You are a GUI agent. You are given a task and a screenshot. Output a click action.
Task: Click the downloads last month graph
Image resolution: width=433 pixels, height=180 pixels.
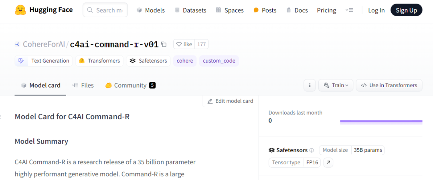(x=381, y=121)
